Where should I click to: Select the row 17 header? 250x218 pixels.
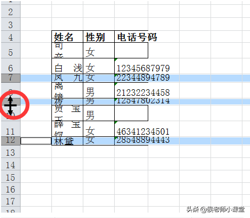11,201
